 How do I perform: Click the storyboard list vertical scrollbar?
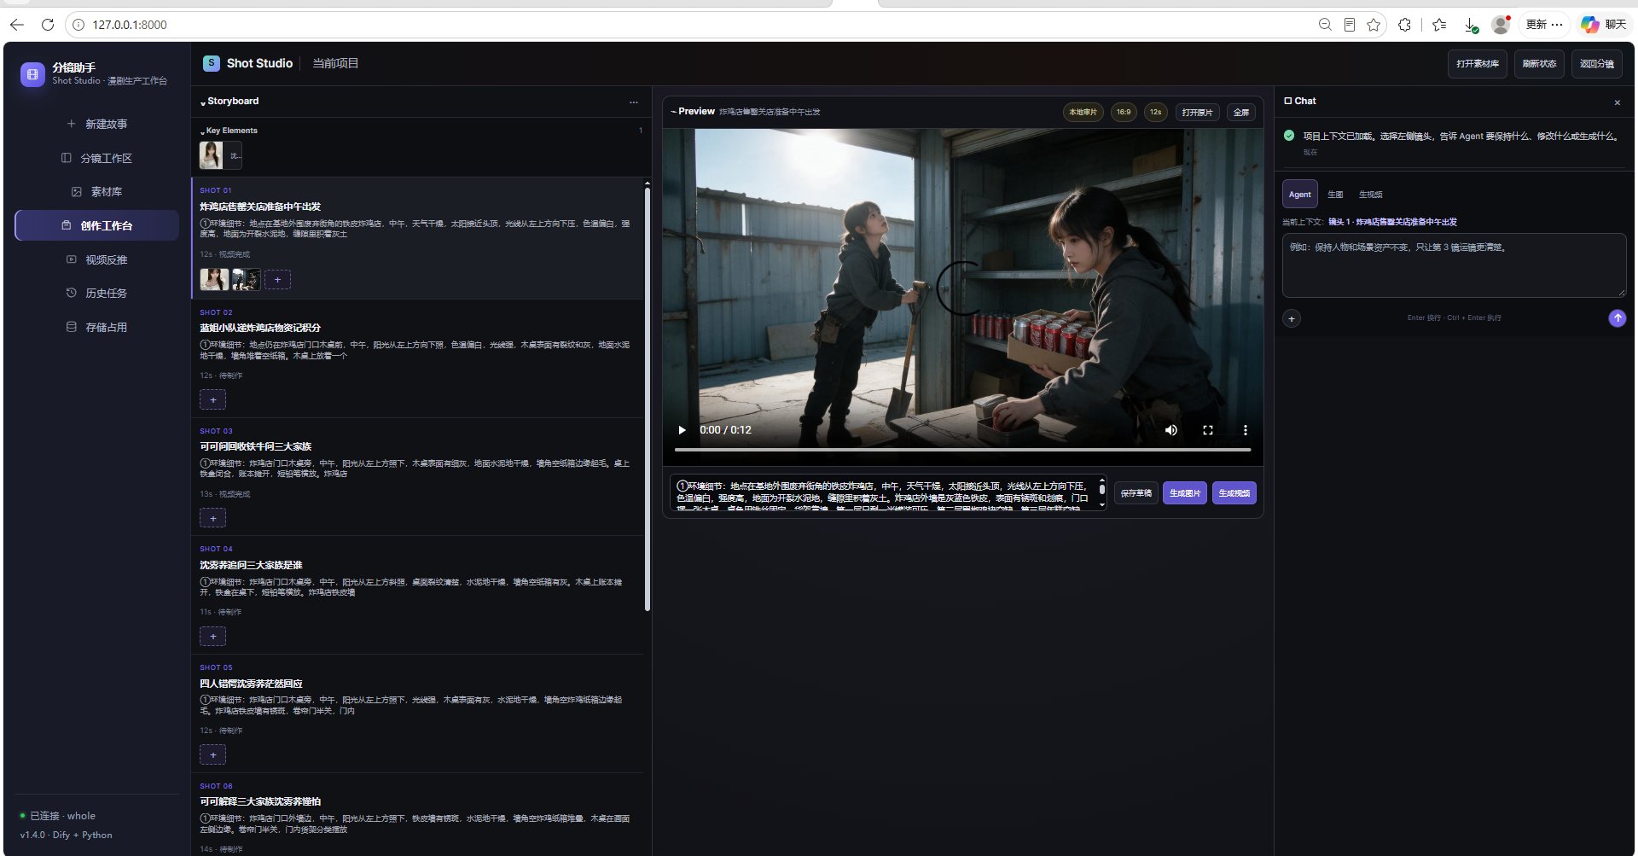pos(647,399)
